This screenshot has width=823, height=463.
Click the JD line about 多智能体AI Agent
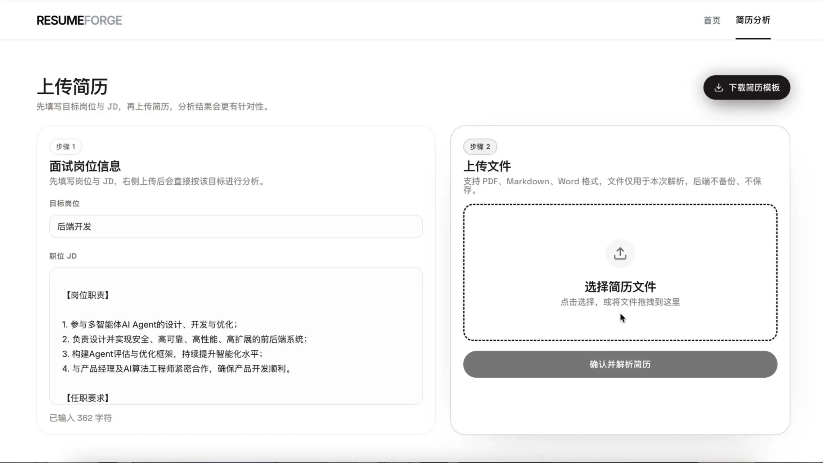point(150,324)
